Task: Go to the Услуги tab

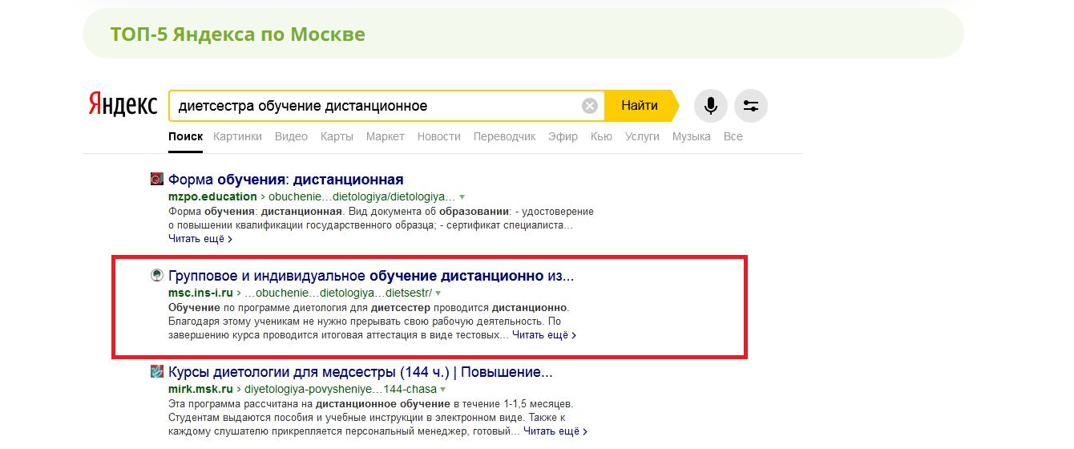Action: pos(642,136)
